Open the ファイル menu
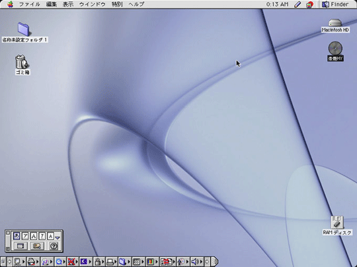 29,4
